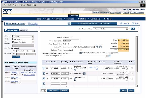The image size is (146, 98).
Task: Switch to the Products tab
Action: click(24, 30)
